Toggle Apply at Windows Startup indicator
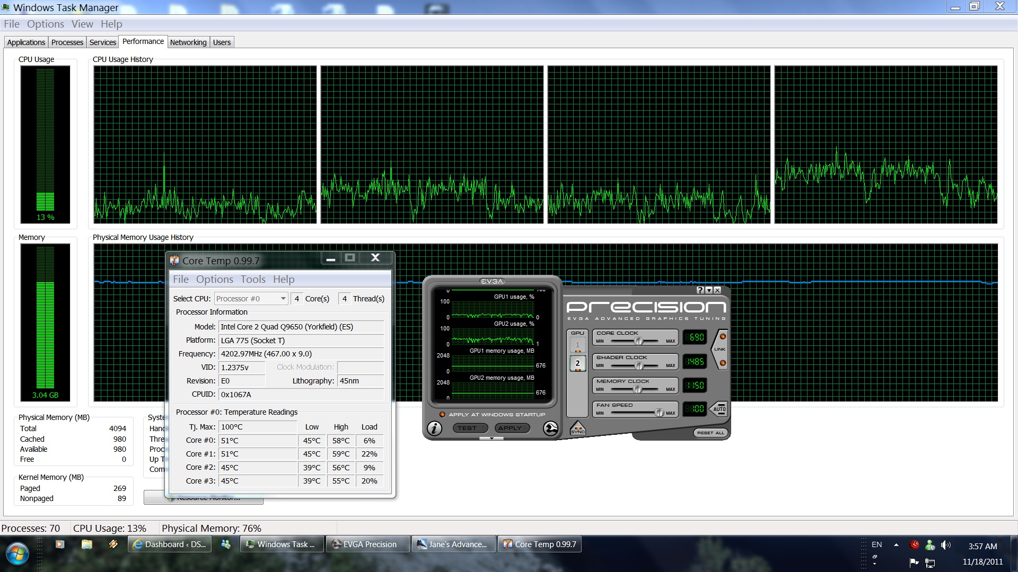The image size is (1018, 572). [442, 415]
